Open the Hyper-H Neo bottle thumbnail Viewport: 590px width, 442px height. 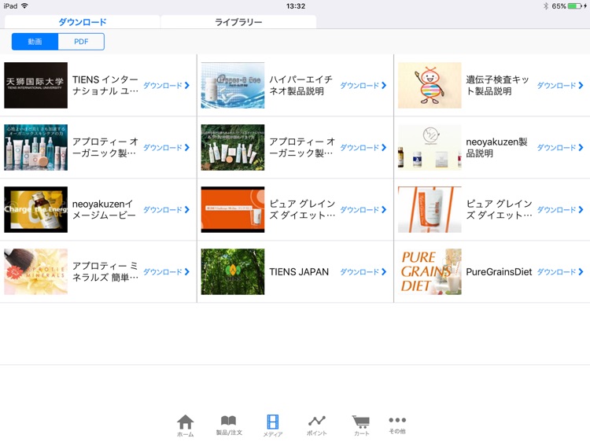coord(233,86)
